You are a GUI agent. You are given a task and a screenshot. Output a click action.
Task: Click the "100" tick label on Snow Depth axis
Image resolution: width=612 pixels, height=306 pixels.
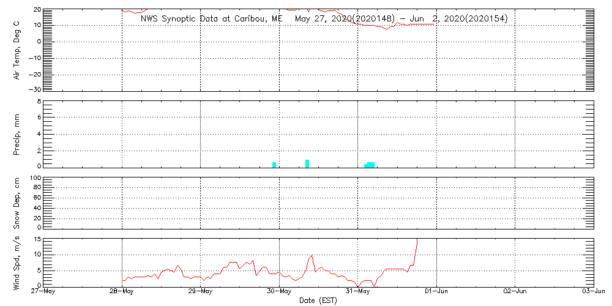click(x=35, y=178)
